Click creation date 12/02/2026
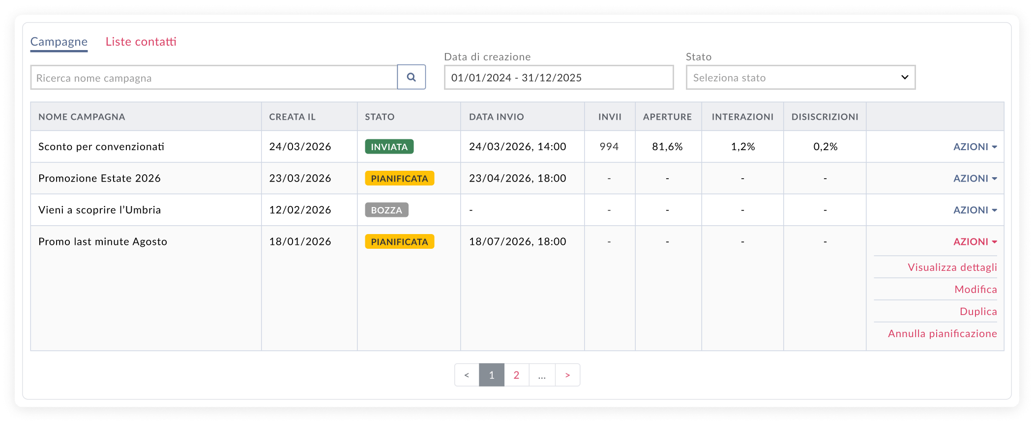Image resolution: width=1034 pixels, height=422 pixels. point(300,210)
